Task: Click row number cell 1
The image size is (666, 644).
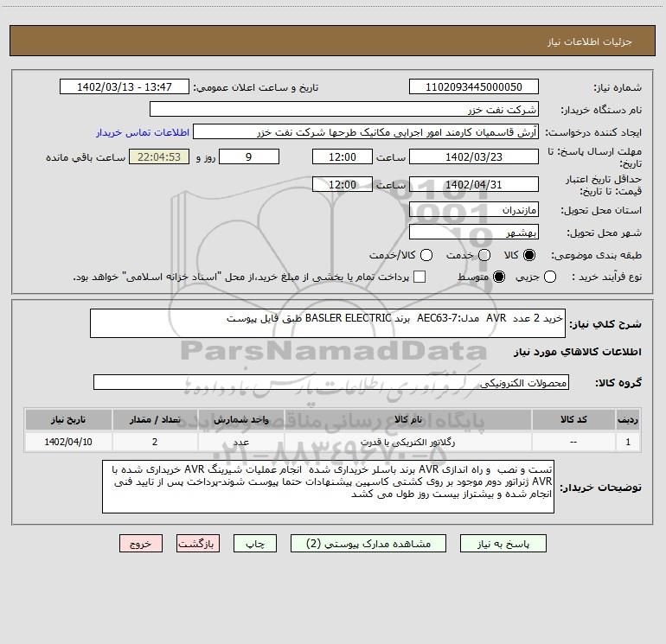Action: pos(628,442)
